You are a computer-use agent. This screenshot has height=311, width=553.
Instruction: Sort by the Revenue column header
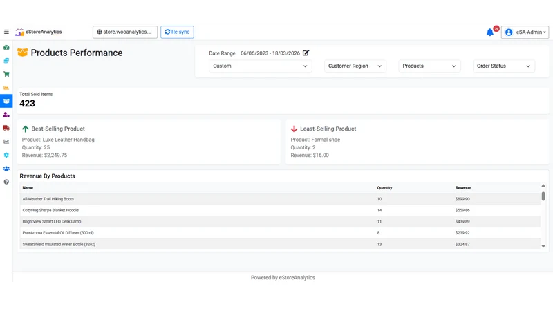tap(462, 188)
